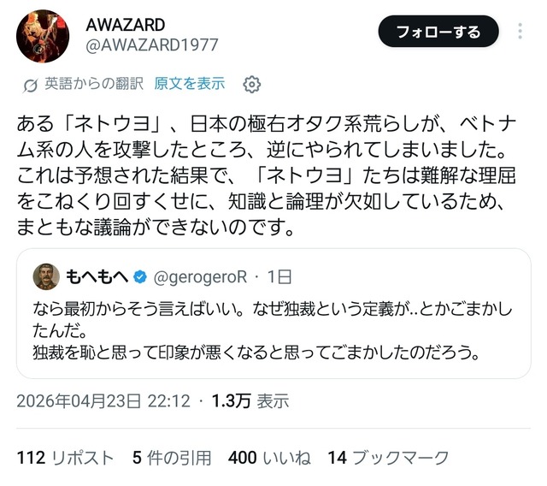Open @gerogeroR handle in quote
The width and height of the screenshot is (547, 486).
coord(200,277)
